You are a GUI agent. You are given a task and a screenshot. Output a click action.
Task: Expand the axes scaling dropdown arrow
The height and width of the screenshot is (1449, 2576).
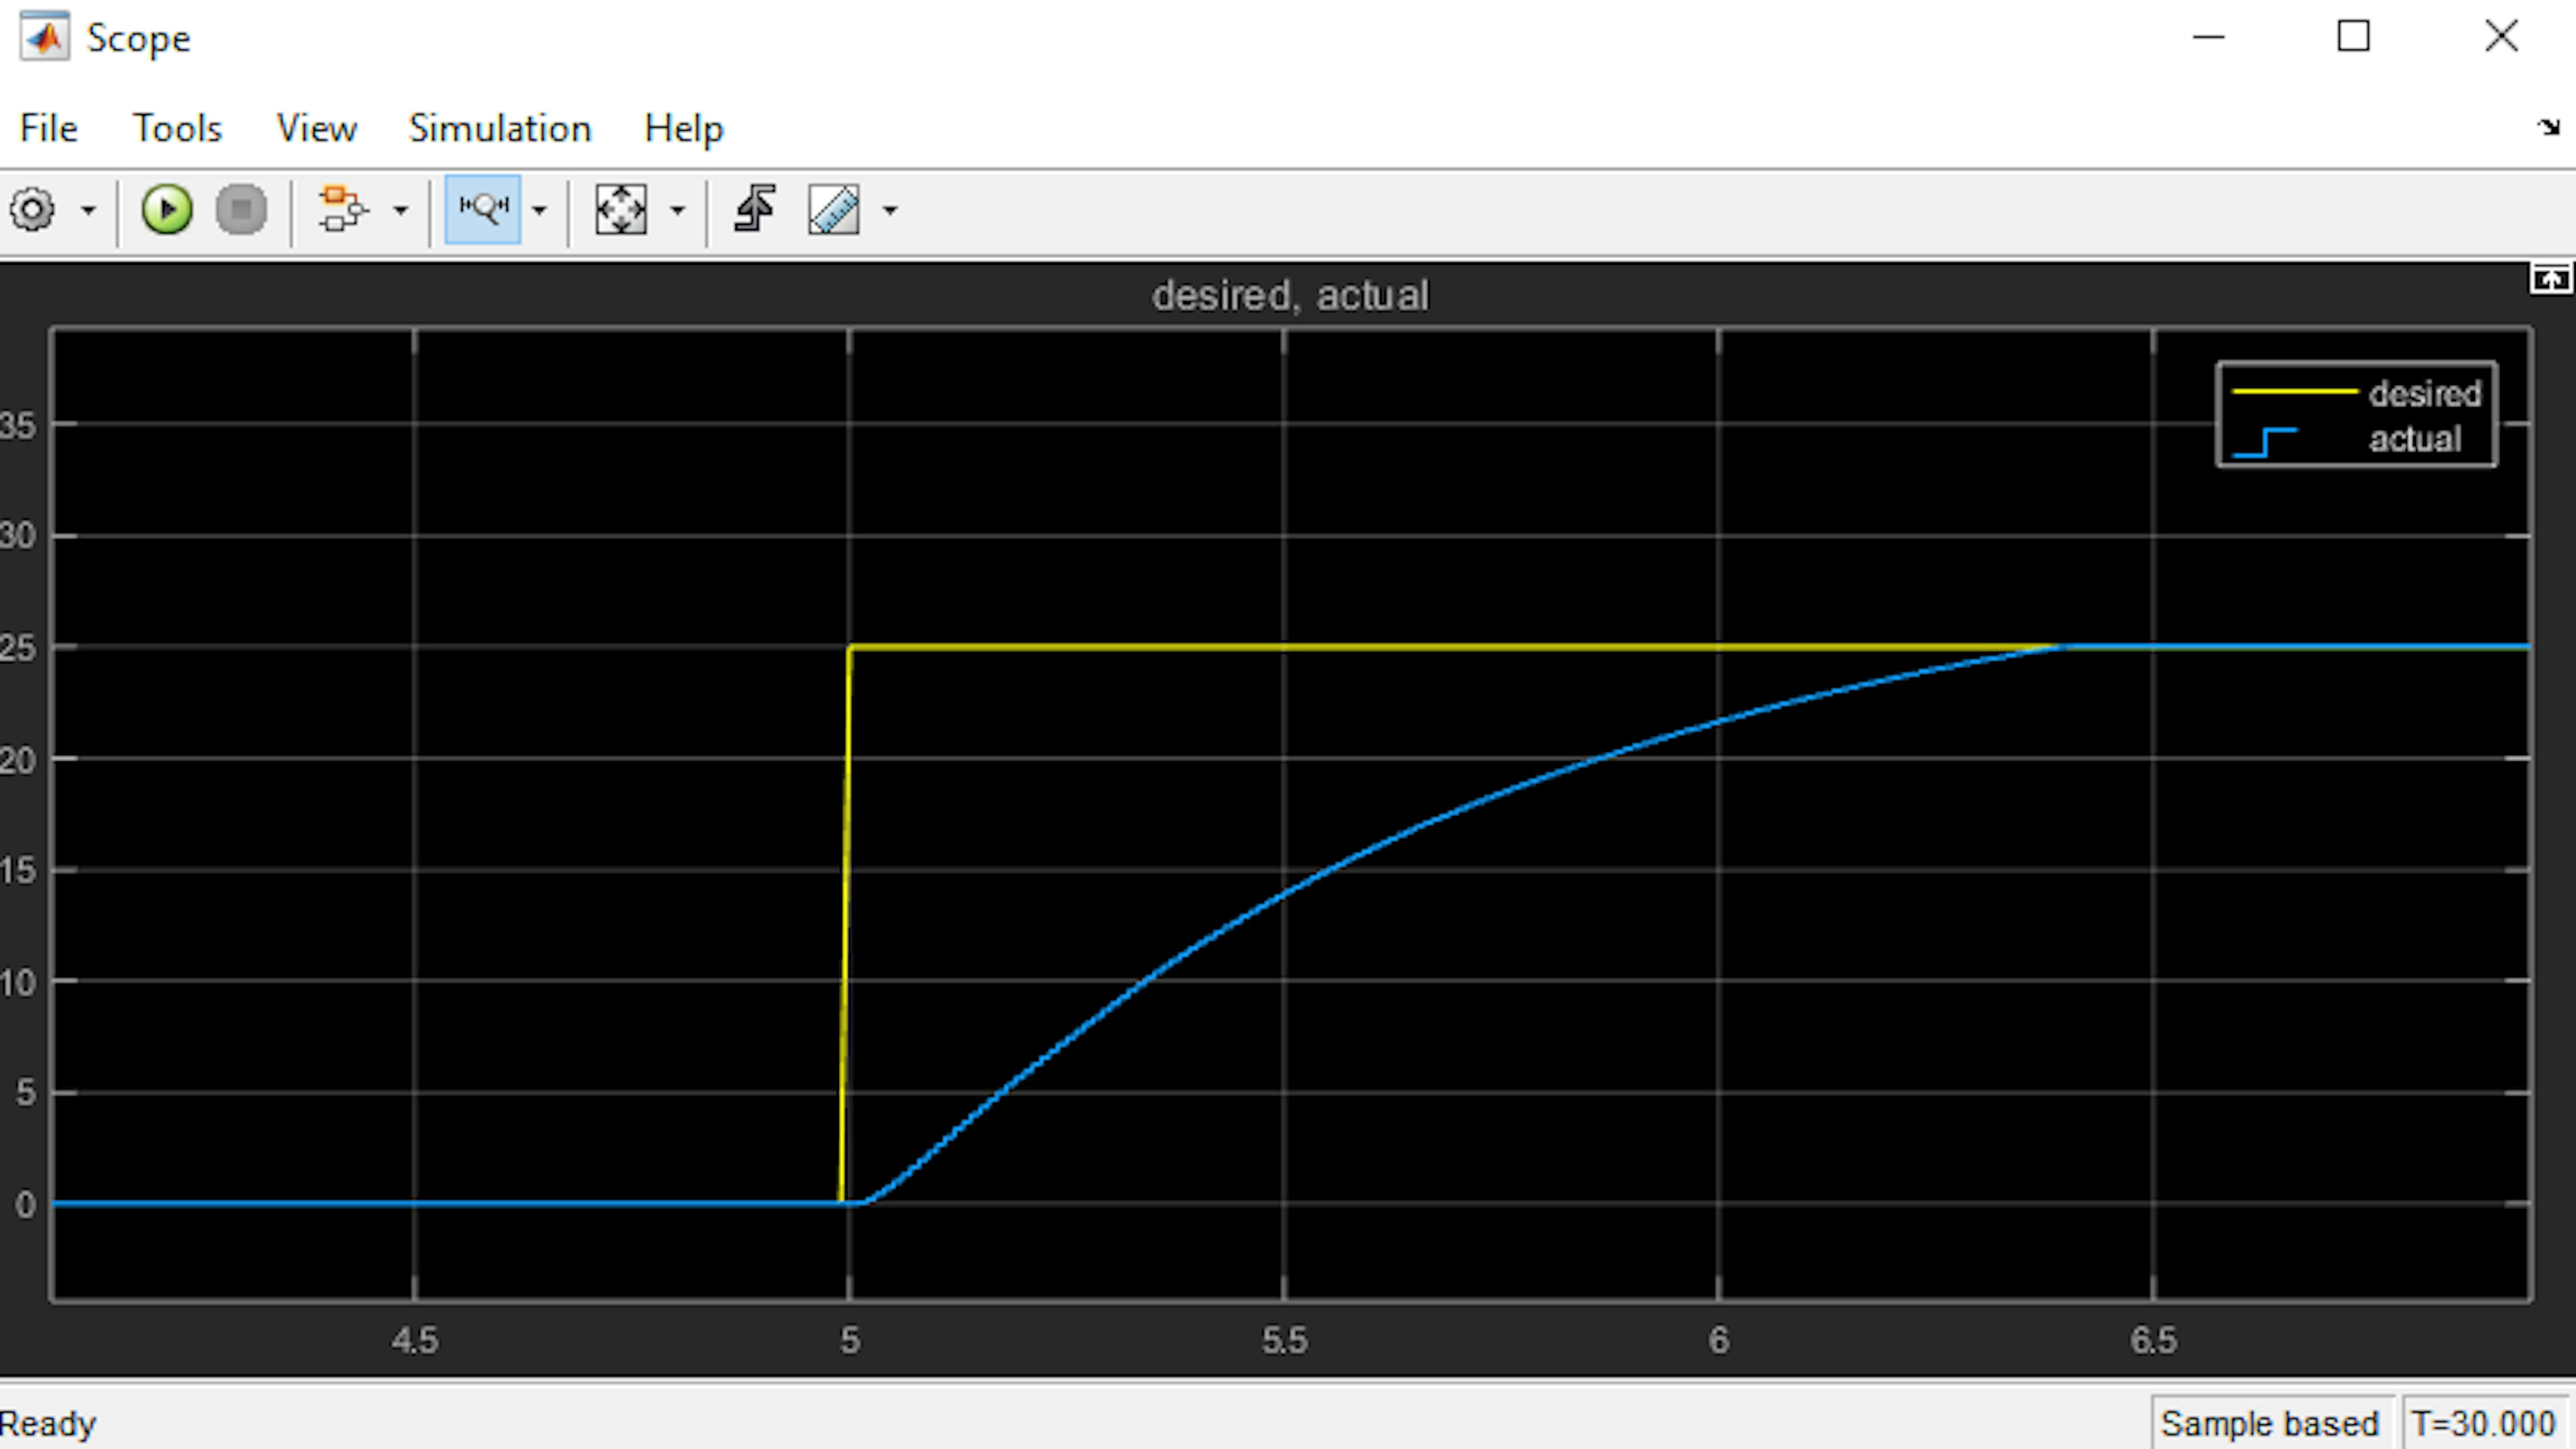[x=677, y=211]
